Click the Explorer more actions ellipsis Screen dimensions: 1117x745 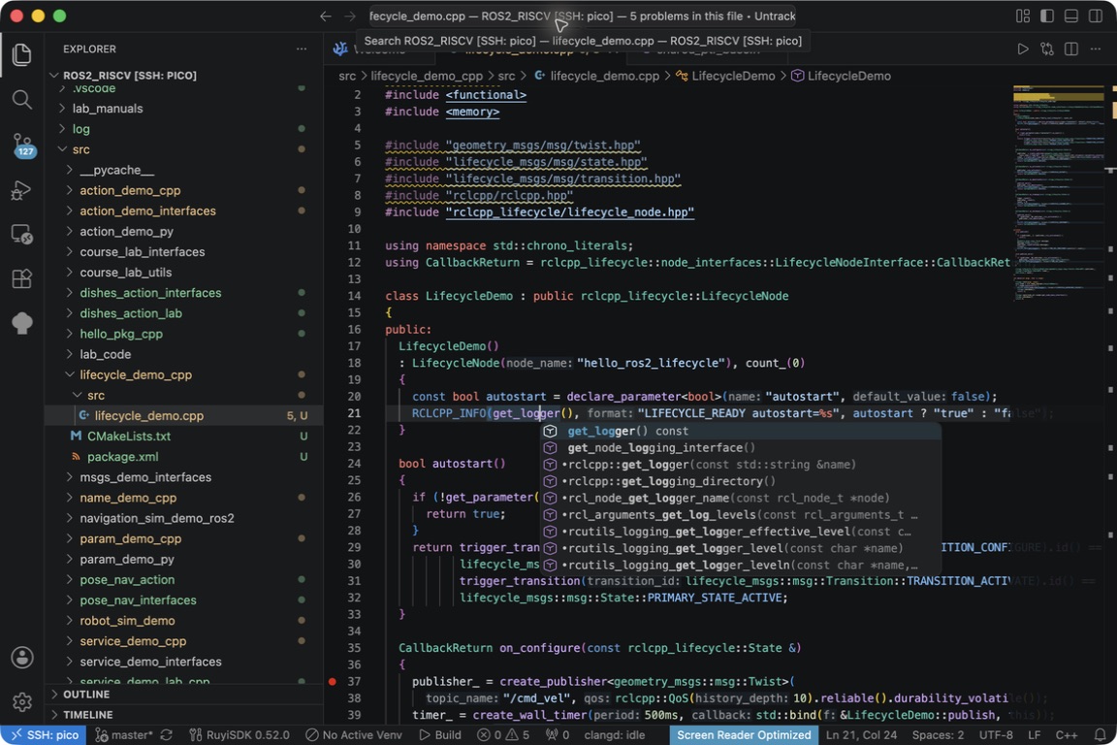(302, 49)
